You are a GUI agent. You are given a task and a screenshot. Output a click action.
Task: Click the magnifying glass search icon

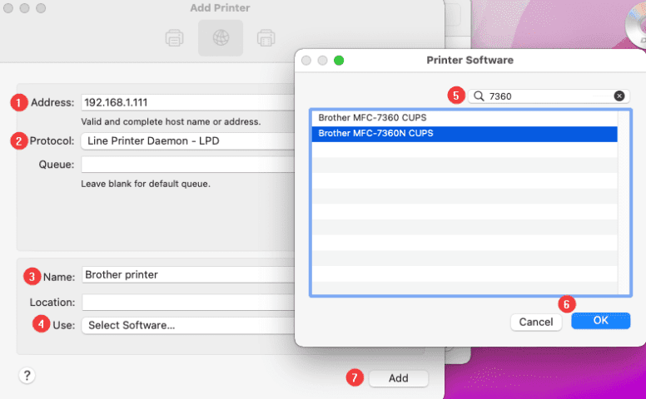[479, 96]
